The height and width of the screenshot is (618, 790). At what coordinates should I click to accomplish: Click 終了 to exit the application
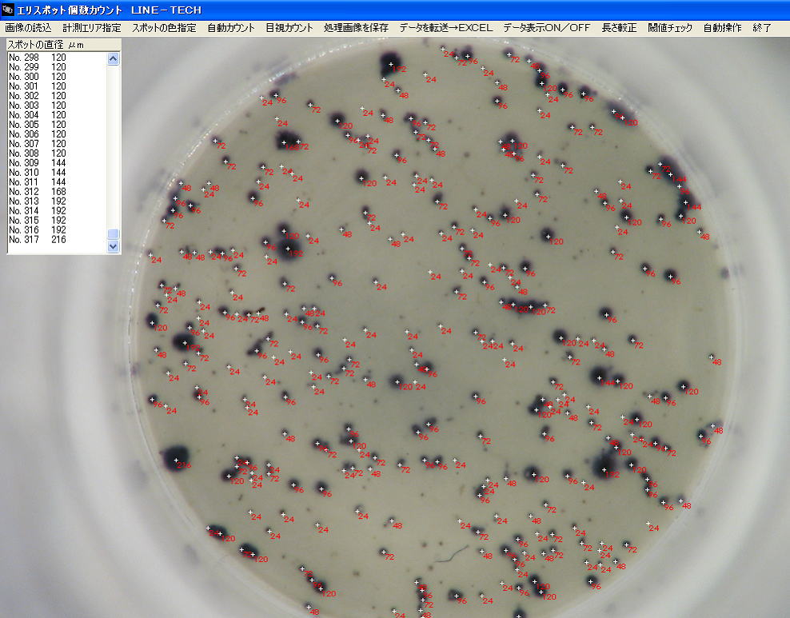pos(762,27)
